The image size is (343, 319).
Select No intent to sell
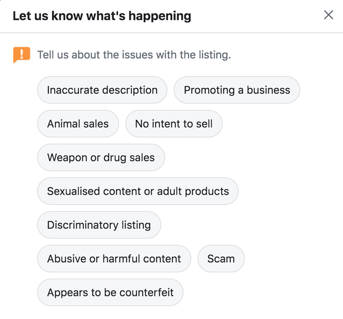click(173, 124)
